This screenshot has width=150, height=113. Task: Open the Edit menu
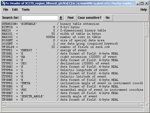click(x=15, y=10)
